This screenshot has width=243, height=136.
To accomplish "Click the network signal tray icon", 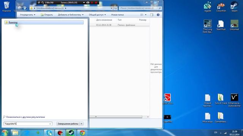I will point(225,133).
